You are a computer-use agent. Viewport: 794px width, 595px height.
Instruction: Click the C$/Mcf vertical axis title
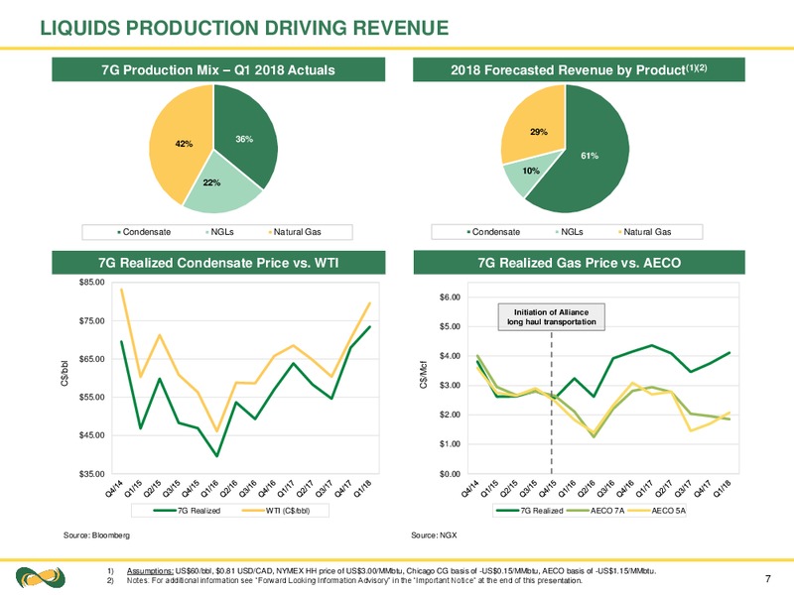[x=425, y=375]
